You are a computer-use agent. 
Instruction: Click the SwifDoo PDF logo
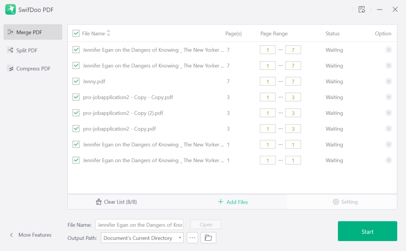(x=11, y=10)
